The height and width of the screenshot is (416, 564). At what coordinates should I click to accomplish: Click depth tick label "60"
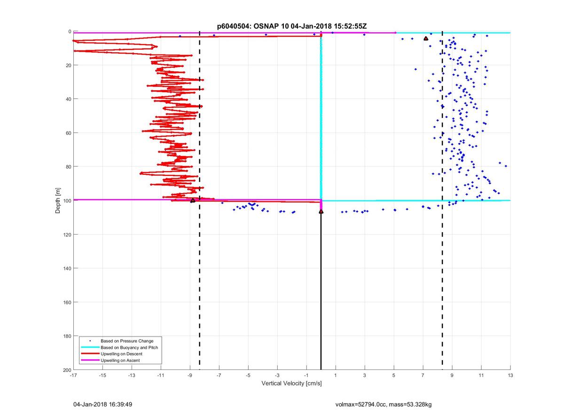tap(68, 133)
